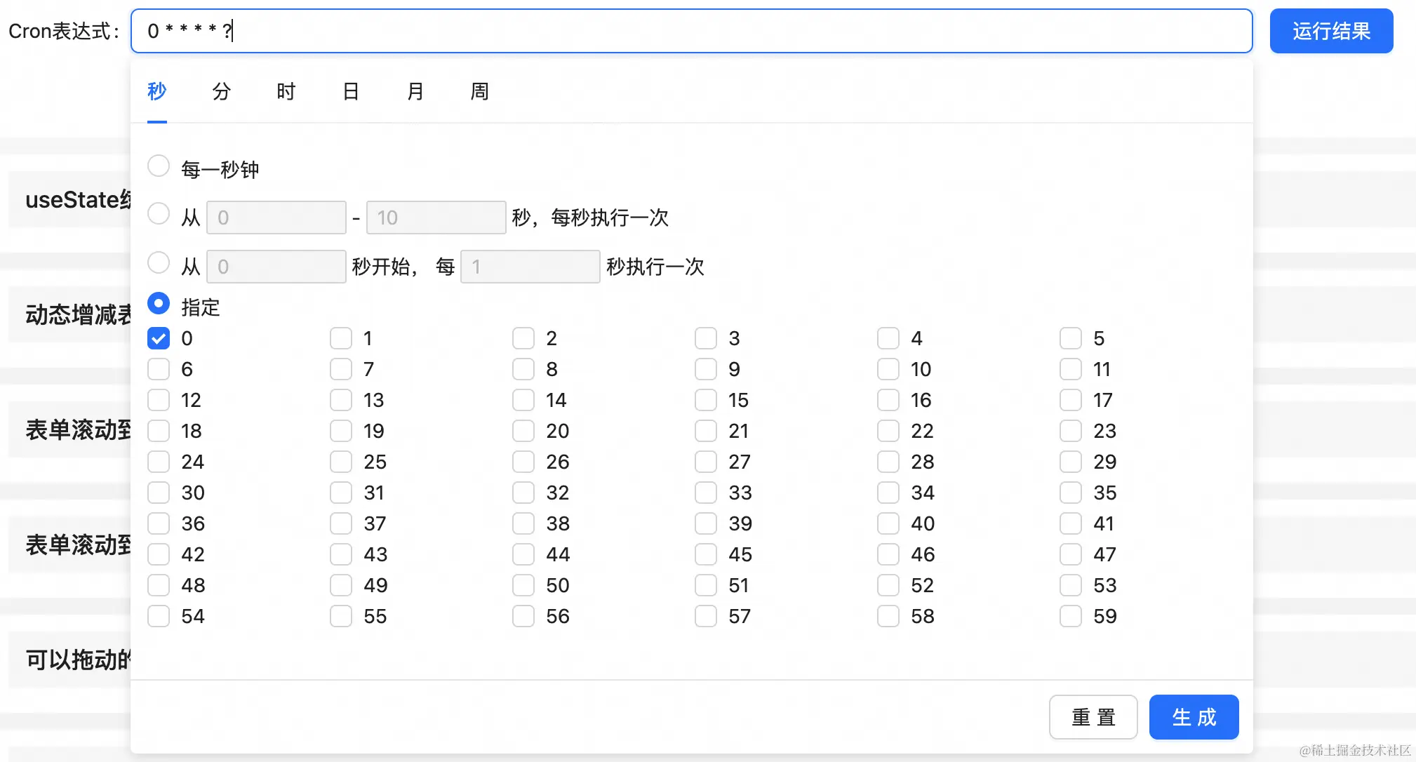Go to the 日 tab

pos(351,91)
